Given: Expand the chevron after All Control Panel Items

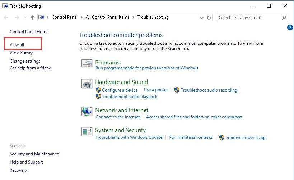Looking at the screenshot, I should (133, 17).
